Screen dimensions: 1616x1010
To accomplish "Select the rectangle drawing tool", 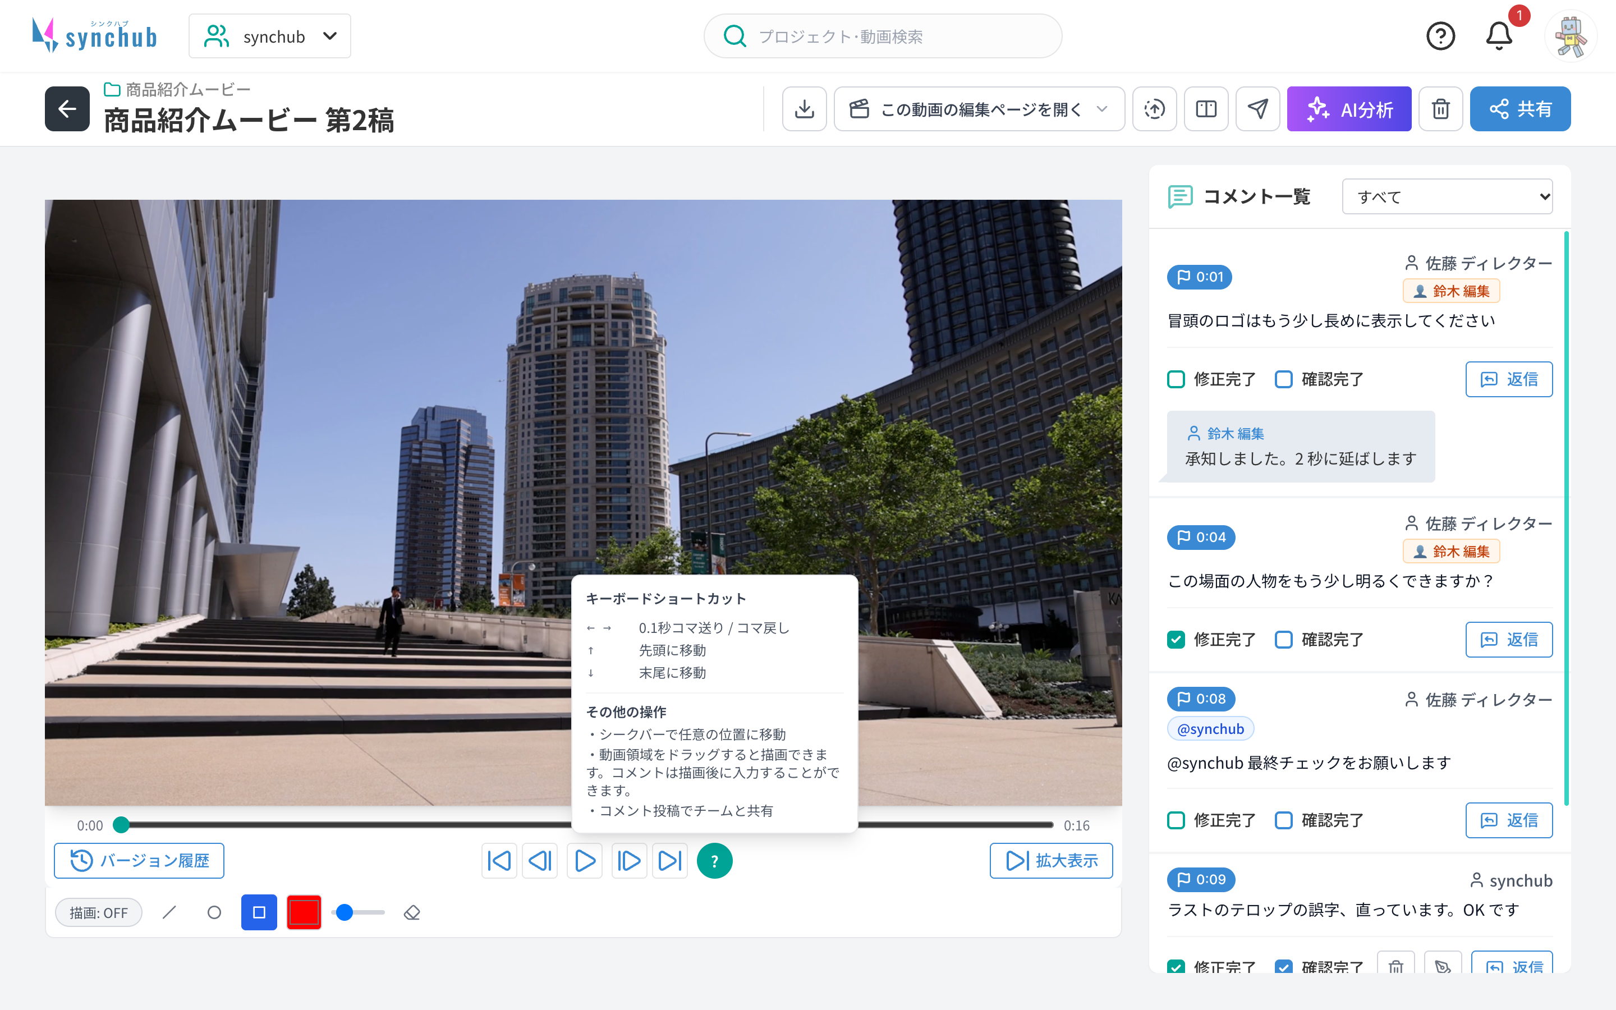I will coord(259,912).
